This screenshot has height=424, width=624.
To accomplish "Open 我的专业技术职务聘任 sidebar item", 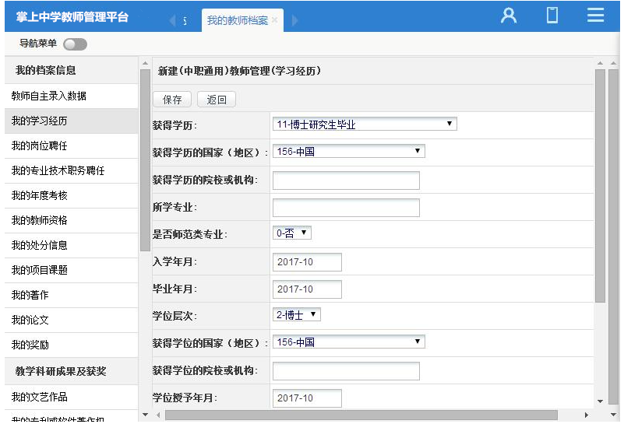I will [71, 170].
